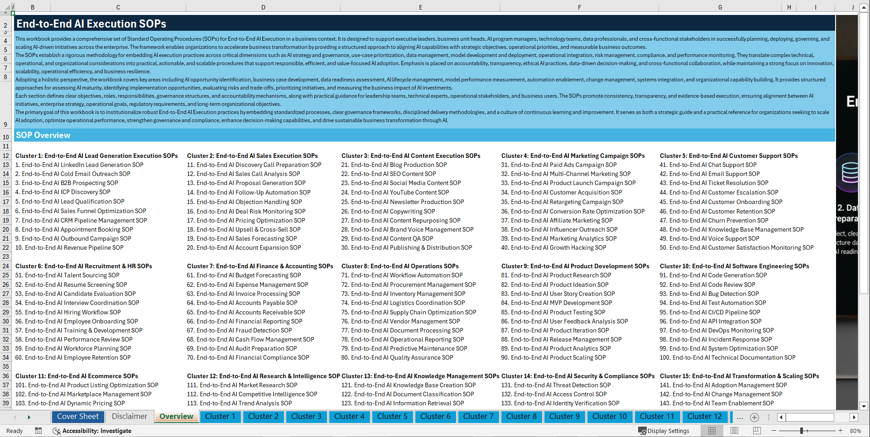Click the 80% zoom level
This screenshot has height=437, width=870.
(856, 431)
